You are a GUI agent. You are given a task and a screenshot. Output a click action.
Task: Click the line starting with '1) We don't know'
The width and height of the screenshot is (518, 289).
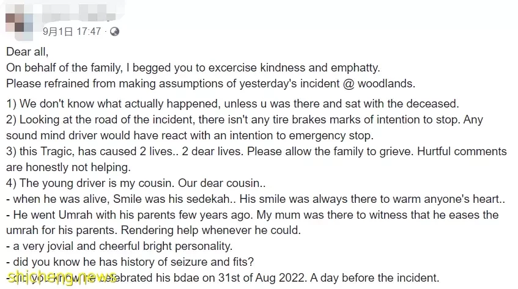pyautogui.click(x=232, y=104)
